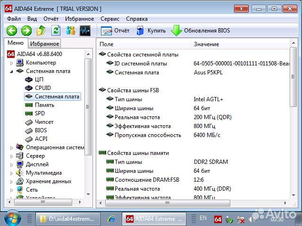Screen dimensions: 302x226
Task: Expand the Сеть tree node
Action: pos(11,190)
